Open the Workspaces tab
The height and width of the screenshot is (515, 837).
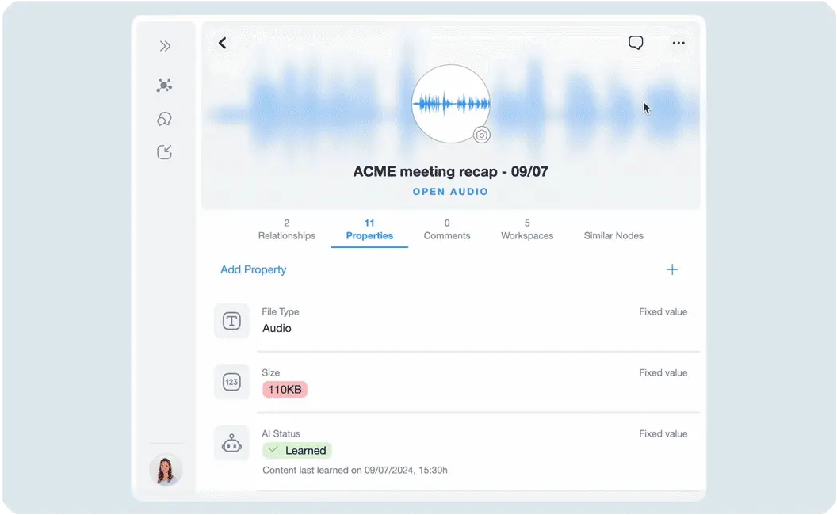click(527, 230)
